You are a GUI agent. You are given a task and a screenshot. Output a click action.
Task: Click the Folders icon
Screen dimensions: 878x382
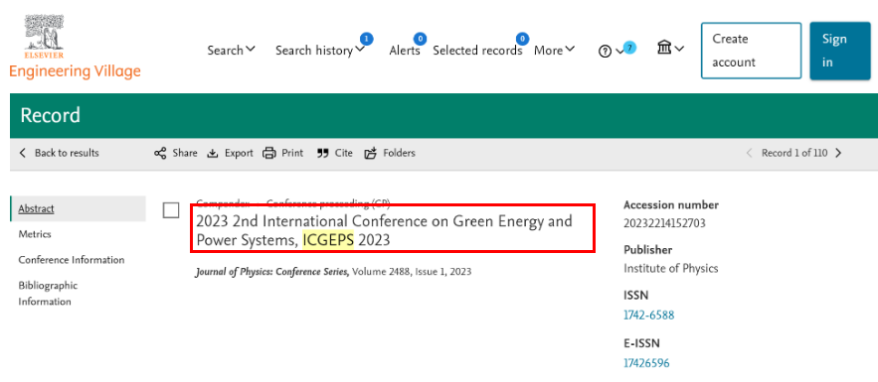pyautogui.click(x=370, y=153)
